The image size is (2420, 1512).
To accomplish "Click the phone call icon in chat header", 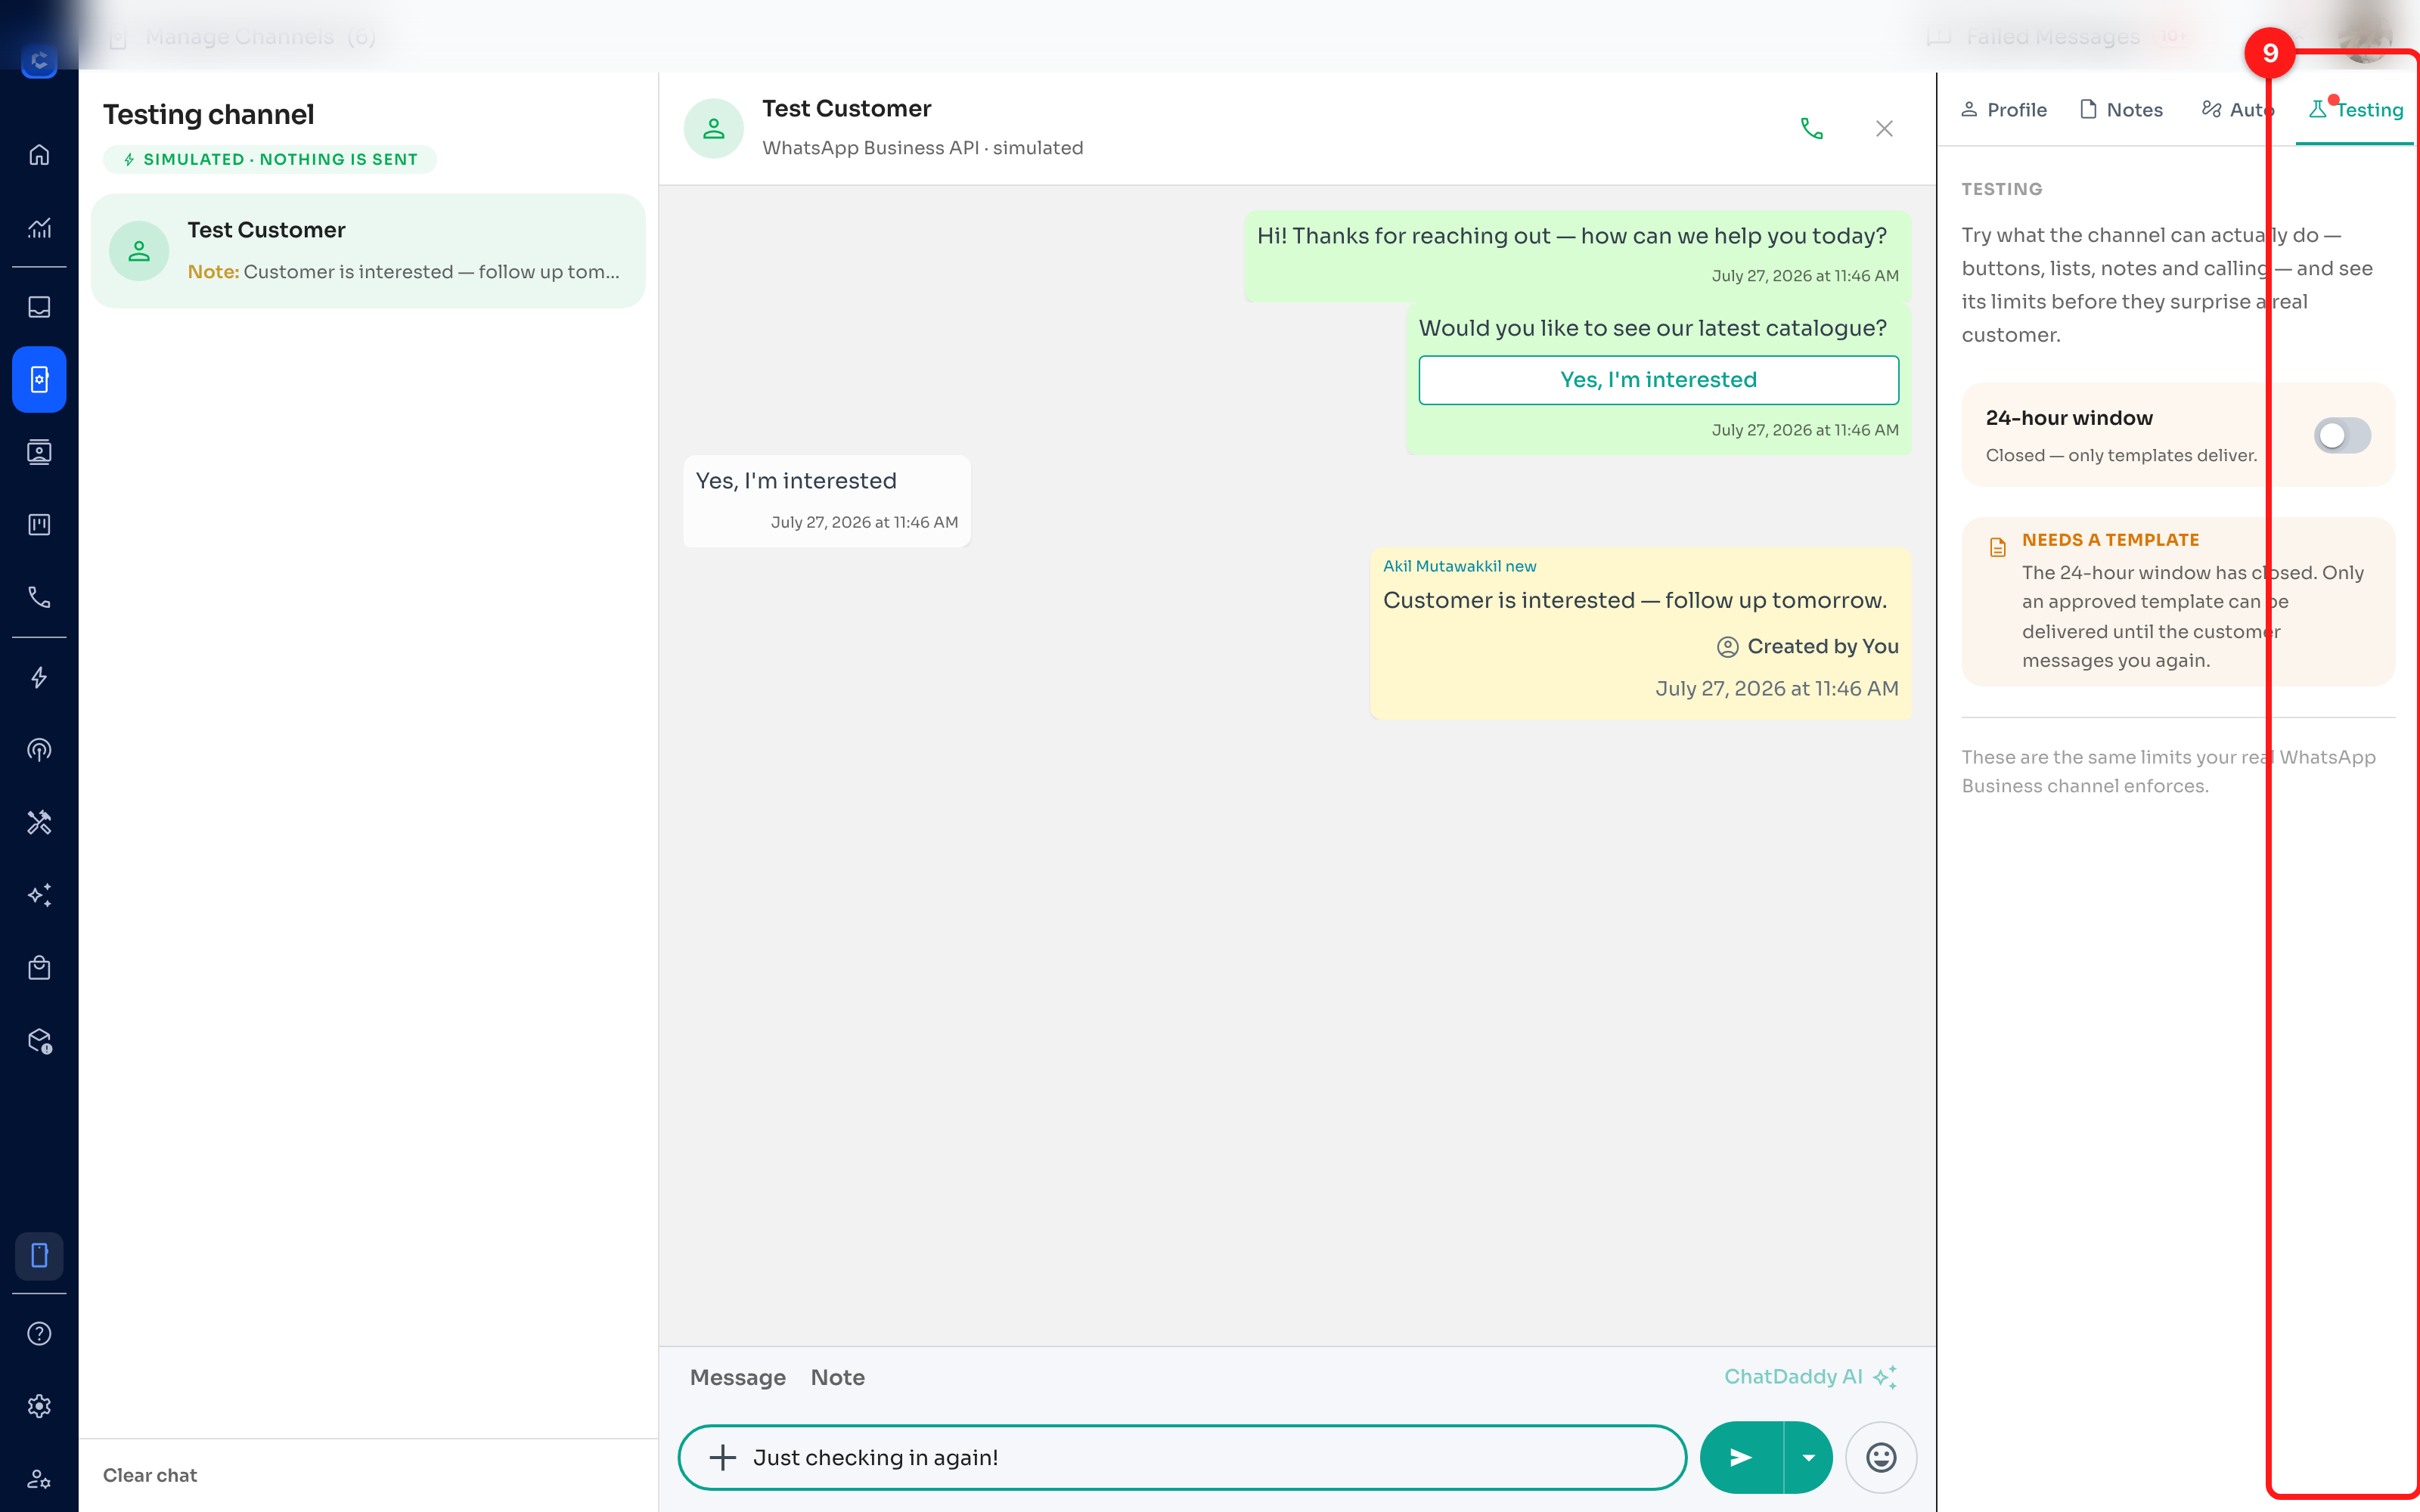I will coord(1811,129).
